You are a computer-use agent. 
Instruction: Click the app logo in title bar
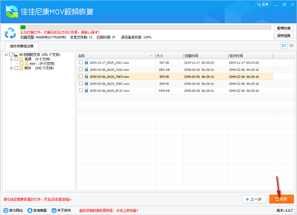[12, 12]
